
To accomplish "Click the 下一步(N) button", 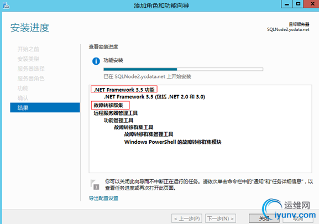I will (x=221, y=218).
